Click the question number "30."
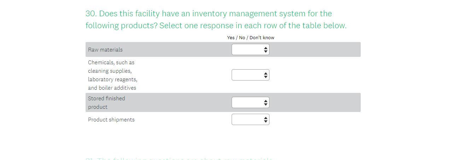This screenshot has height=160, width=453. point(91,14)
